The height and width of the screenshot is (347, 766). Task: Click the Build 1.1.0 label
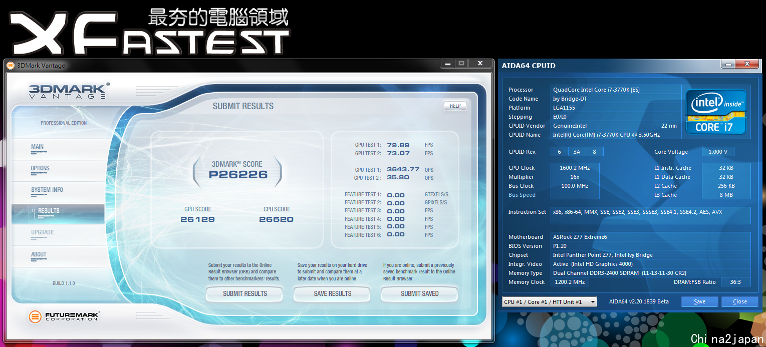pyautogui.click(x=64, y=283)
